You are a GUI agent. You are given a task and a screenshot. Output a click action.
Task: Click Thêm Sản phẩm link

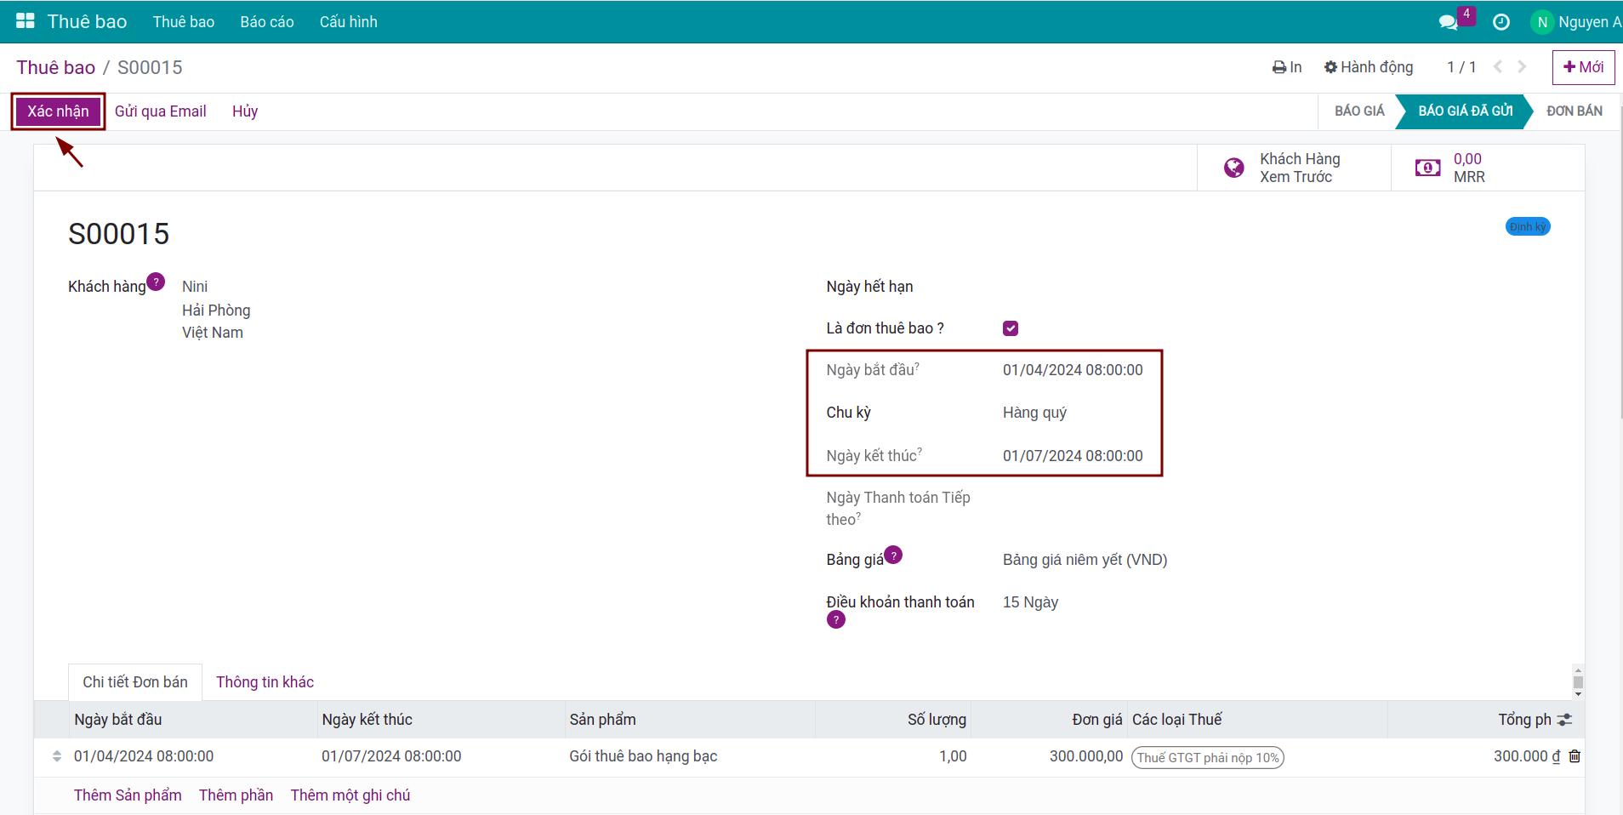tap(128, 795)
